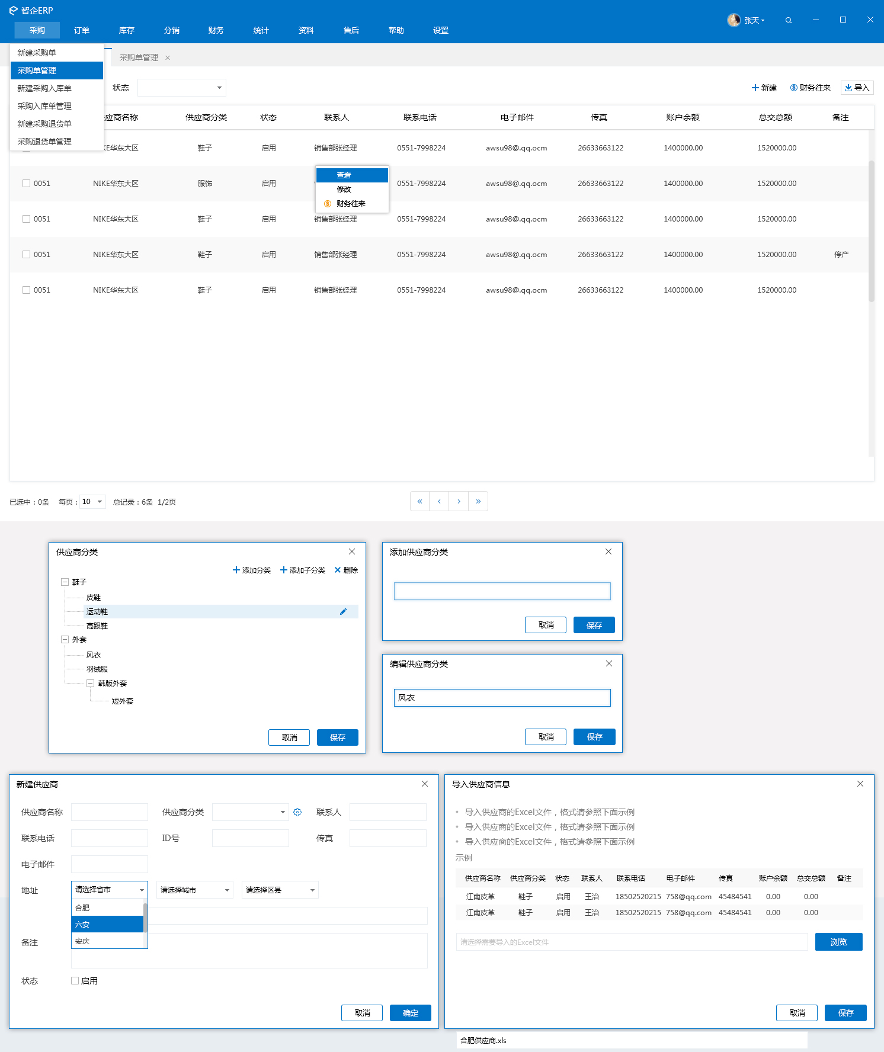Click the 添加子分类 plus icon
The height and width of the screenshot is (1052, 884).
pos(284,570)
